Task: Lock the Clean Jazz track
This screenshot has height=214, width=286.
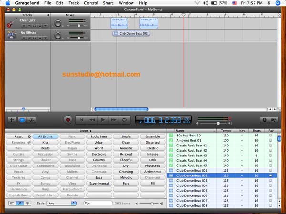Action: [x=40, y=26]
